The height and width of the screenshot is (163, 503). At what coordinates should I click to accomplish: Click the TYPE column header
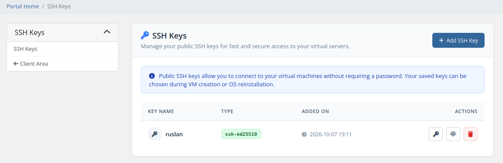click(x=227, y=111)
